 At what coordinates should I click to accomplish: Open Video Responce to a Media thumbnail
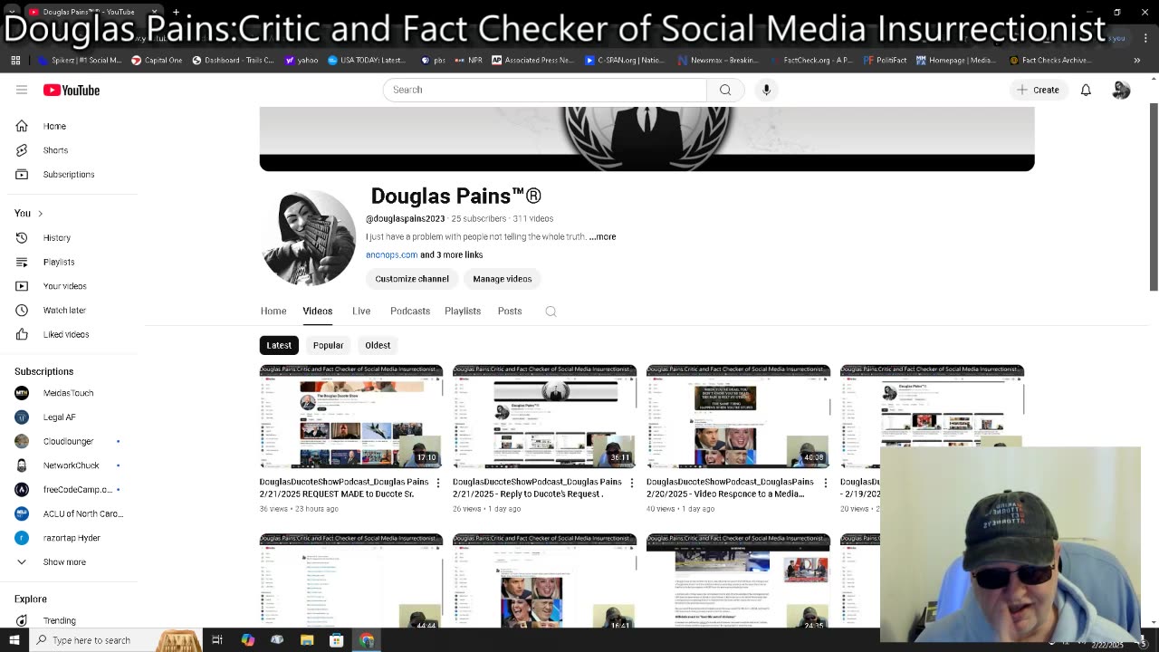tap(739, 417)
